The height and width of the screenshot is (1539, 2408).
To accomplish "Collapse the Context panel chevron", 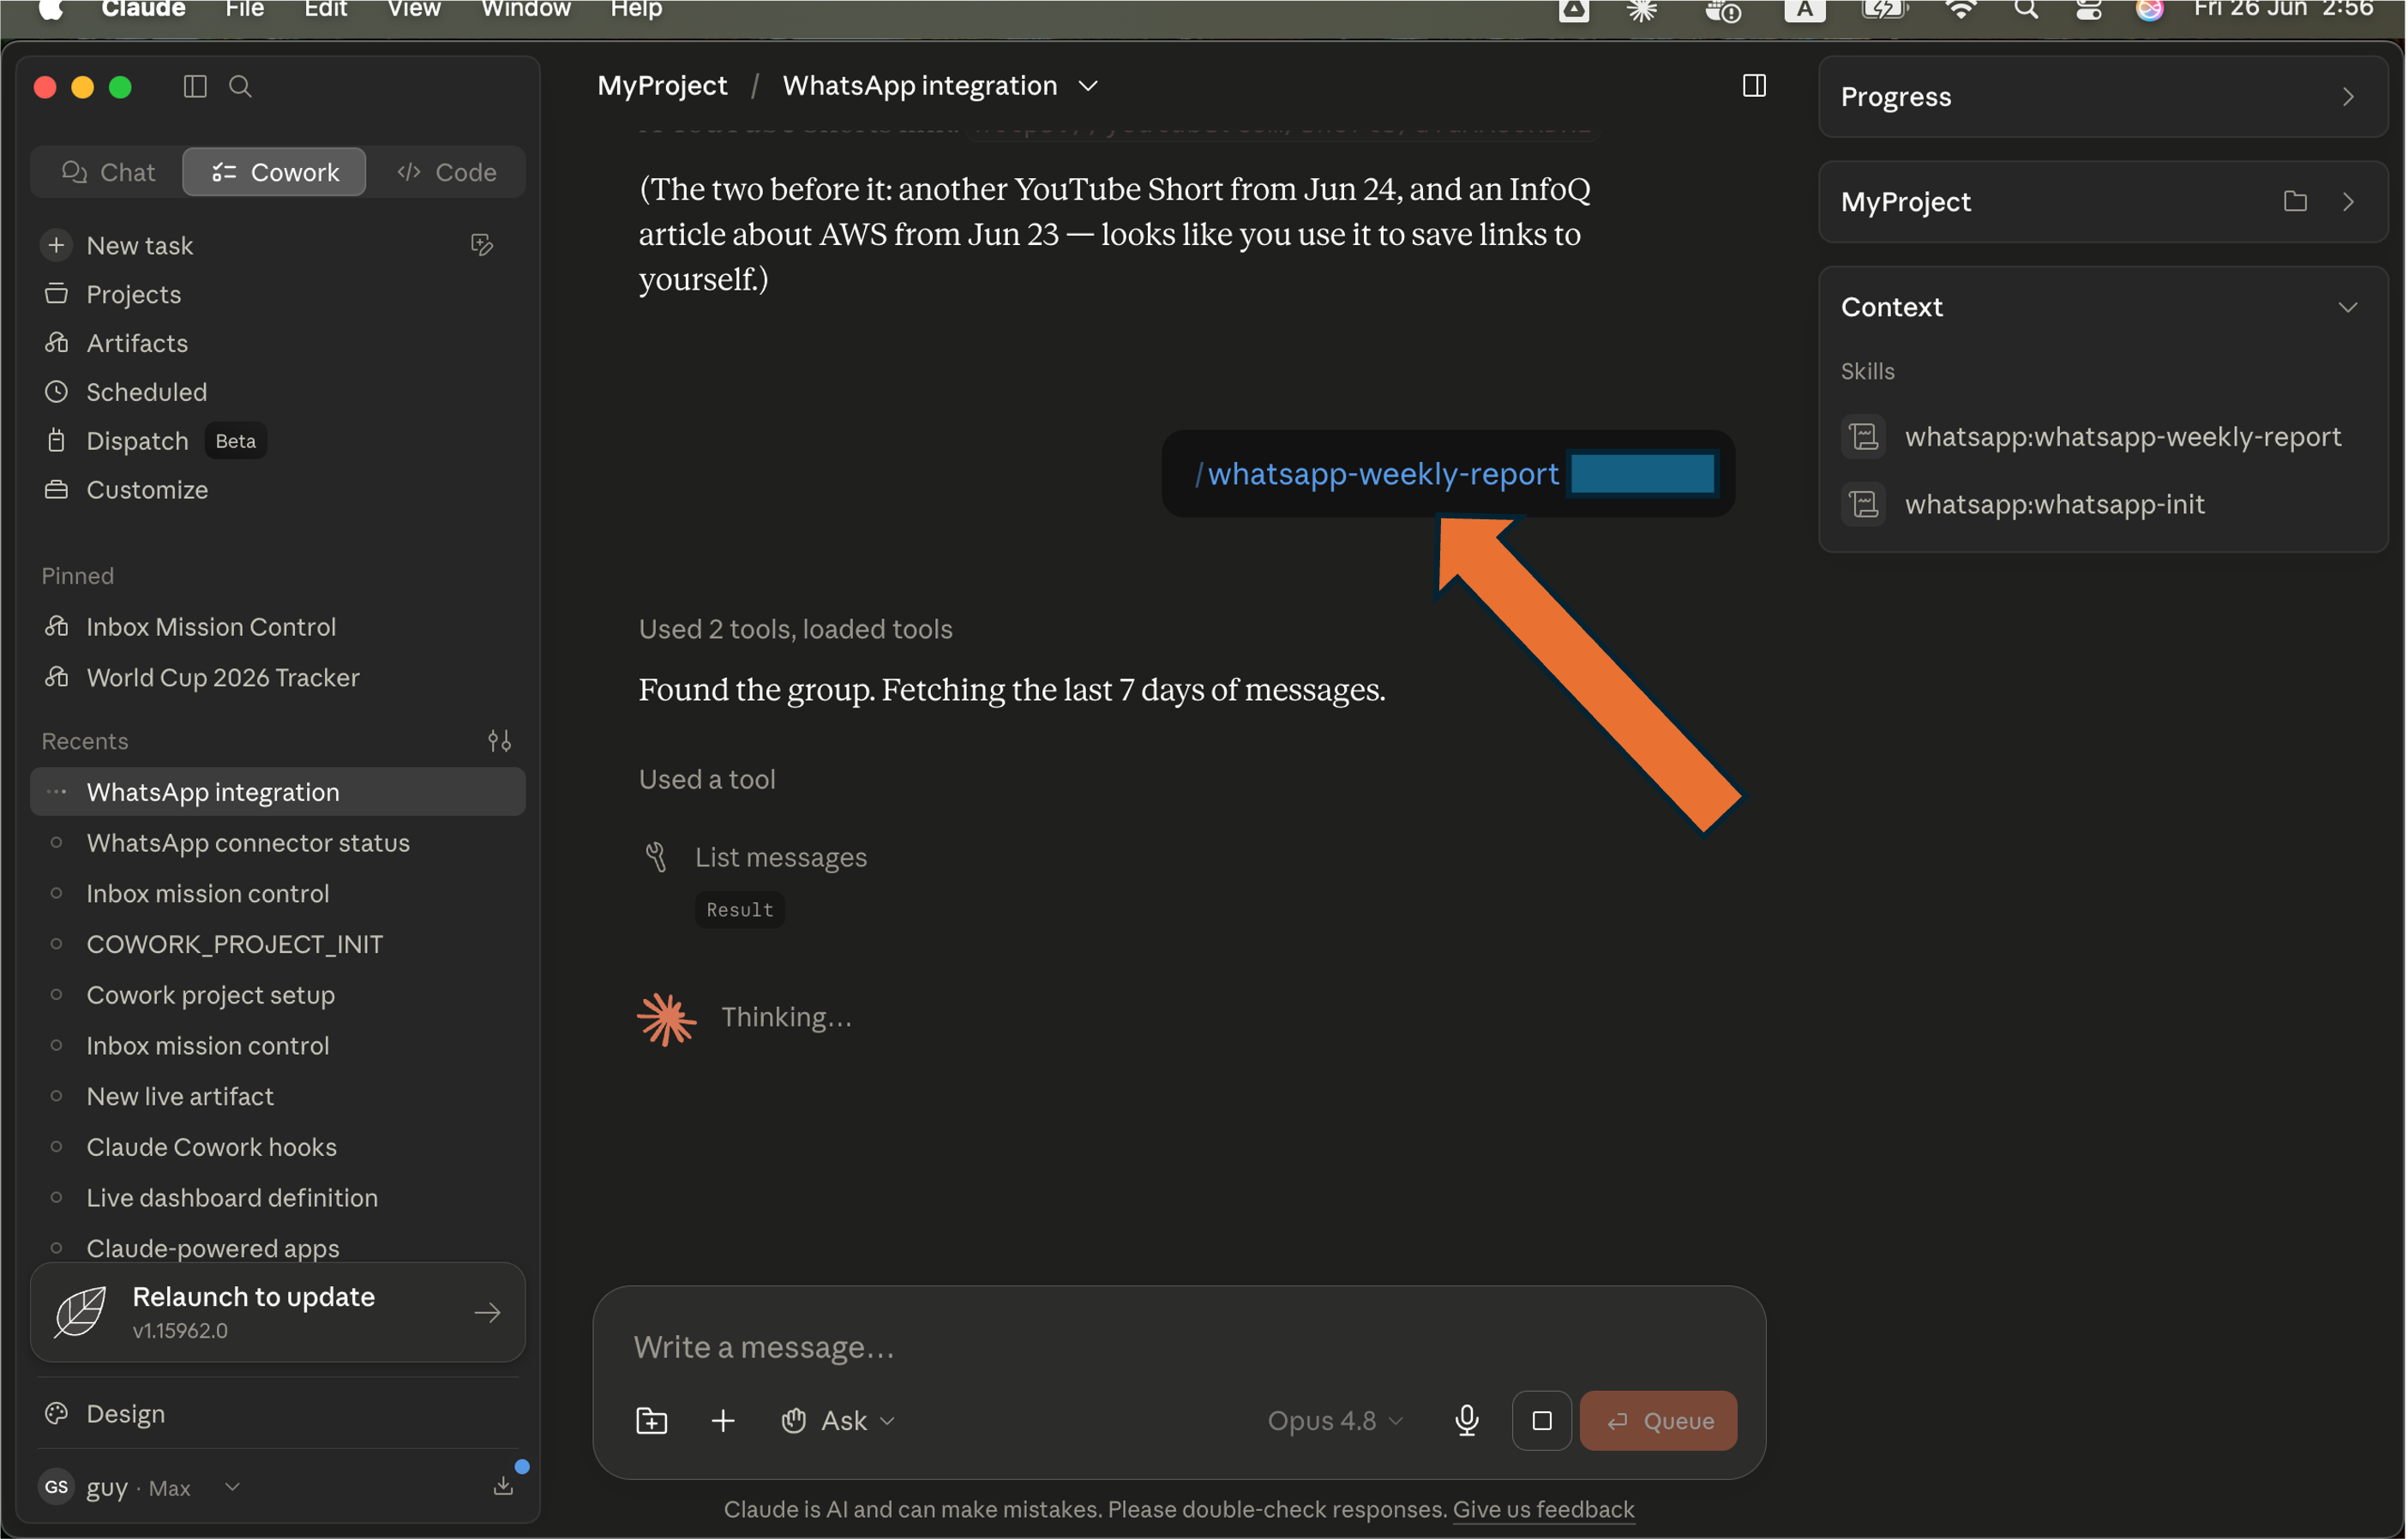I will pyautogui.click(x=2348, y=307).
